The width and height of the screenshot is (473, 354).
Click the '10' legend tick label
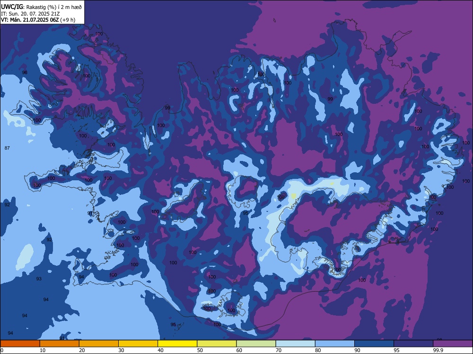pyautogui.click(x=43, y=350)
